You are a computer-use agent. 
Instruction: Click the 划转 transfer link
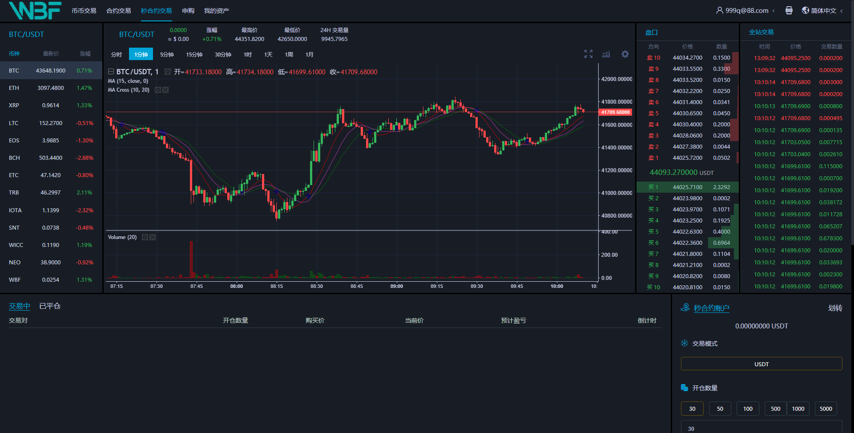tap(835, 308)
